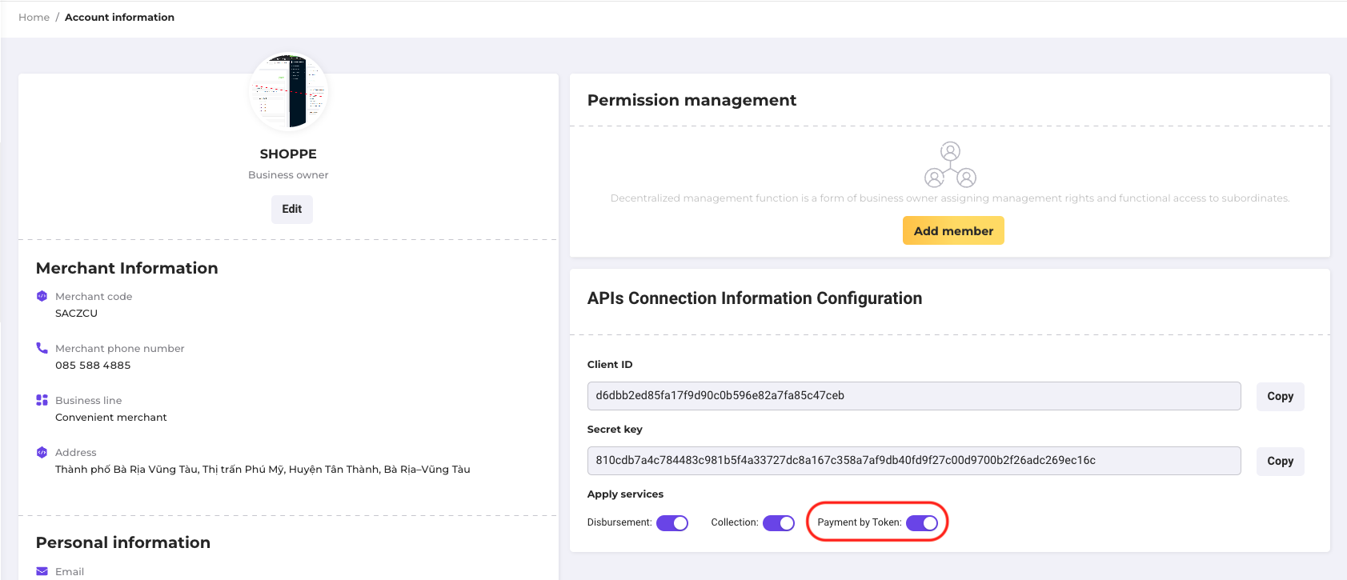1347x580 pixels.
Task: Click the Add member button
Action: 953,231
